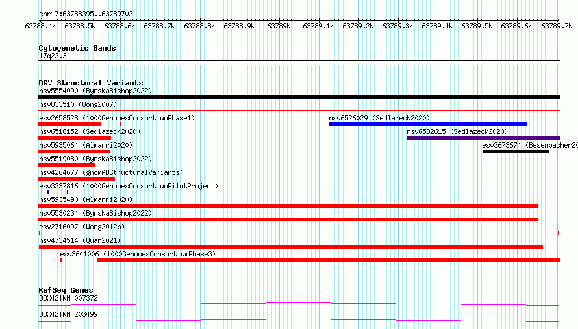Click the nsv5519080 (ByrskaBishop2022) label
The image size is (578, 329).
point(95,159)
